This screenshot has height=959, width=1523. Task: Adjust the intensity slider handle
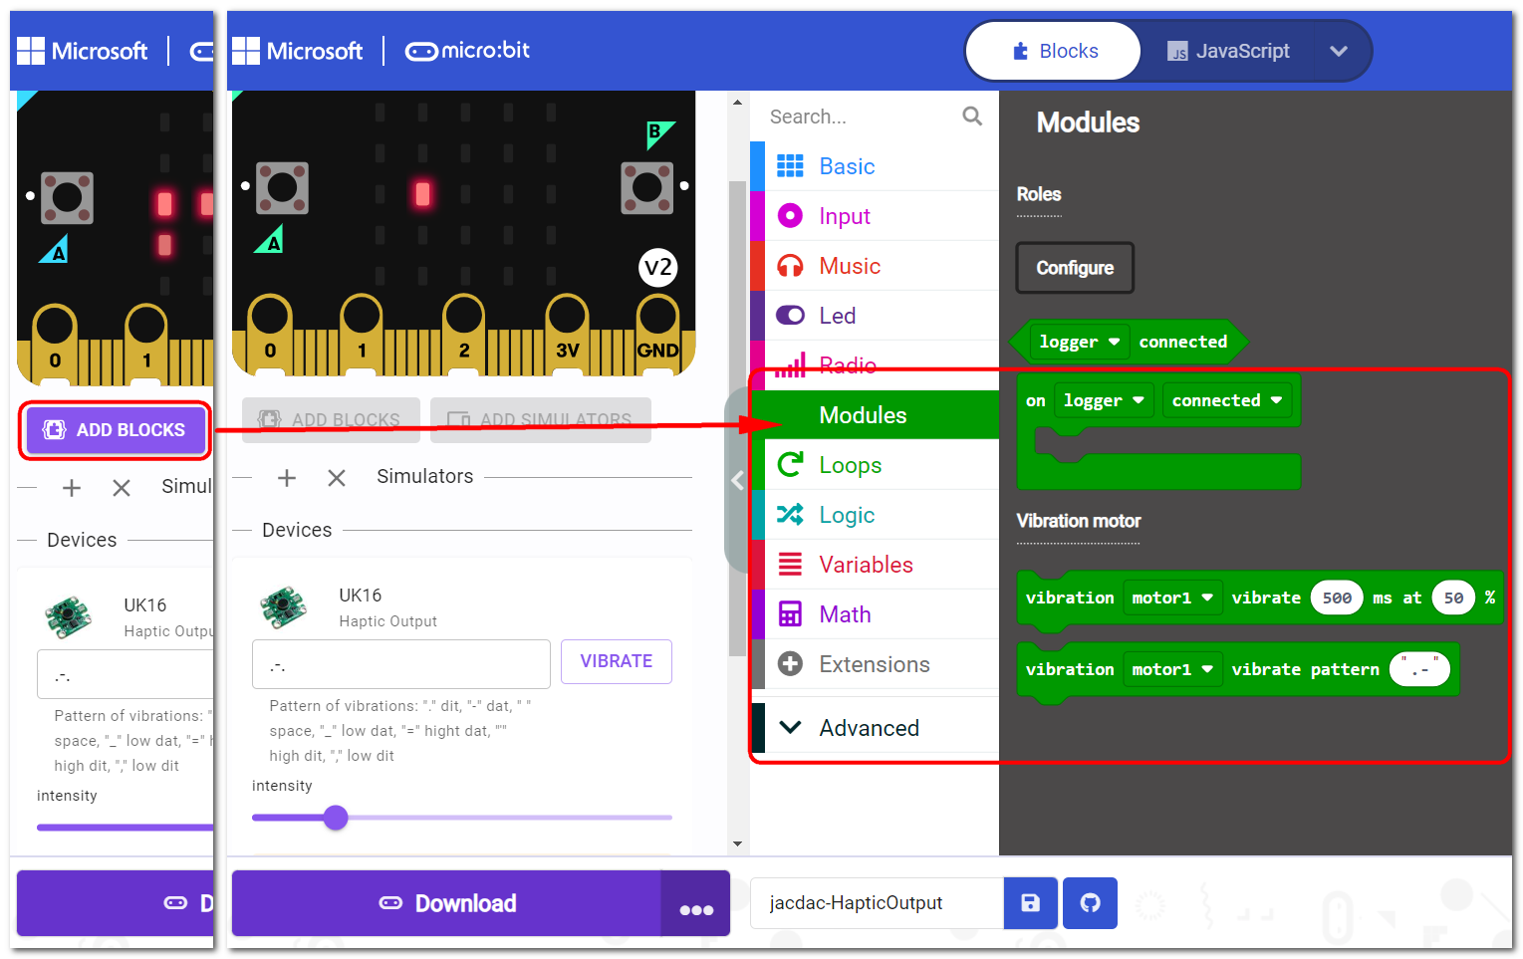point(337,818)
